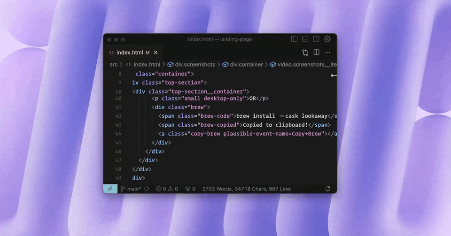Open the remote window status icon

(x=110, y=189)
